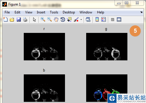
Task: Print the figure using the printer icon
Action: tap(25, 19)
